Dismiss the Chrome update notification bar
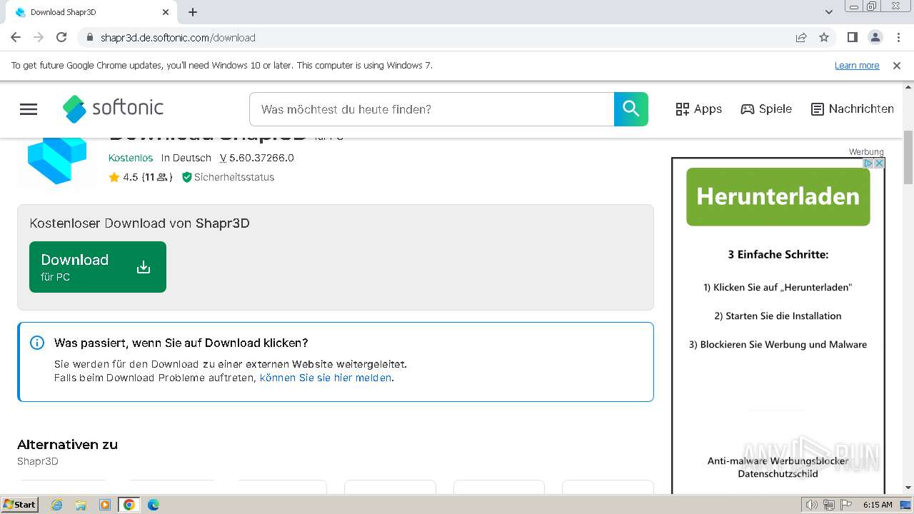 897,65
